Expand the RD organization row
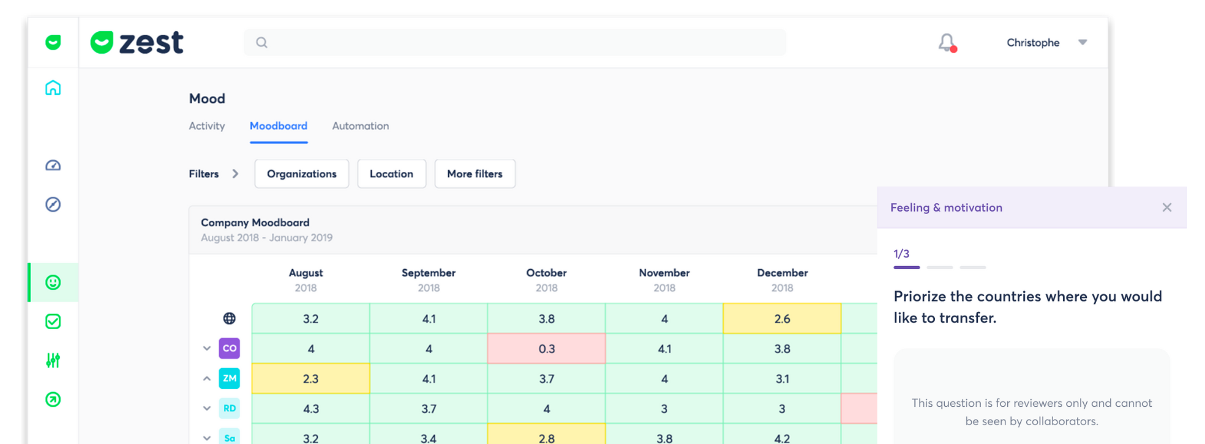The width and height of the screenshot is (1205, 444). click(207, 408)
